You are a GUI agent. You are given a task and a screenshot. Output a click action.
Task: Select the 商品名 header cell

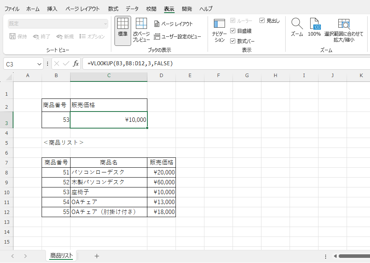point(109,163)
